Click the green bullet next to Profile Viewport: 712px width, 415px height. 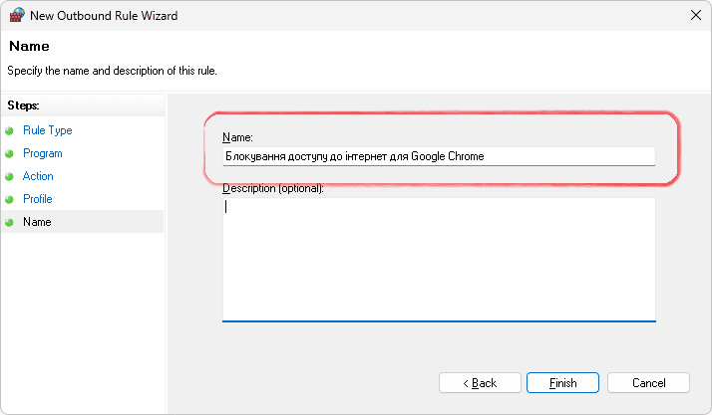pyautogui.click(x=9, y=200)
